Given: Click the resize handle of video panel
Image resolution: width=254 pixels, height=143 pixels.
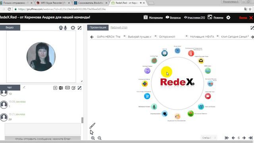Looking at the screenshot, I should coord(82,81).
